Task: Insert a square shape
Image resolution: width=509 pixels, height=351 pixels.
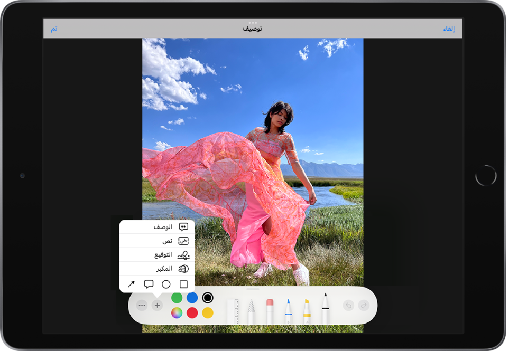Action: tap(183, 284)
